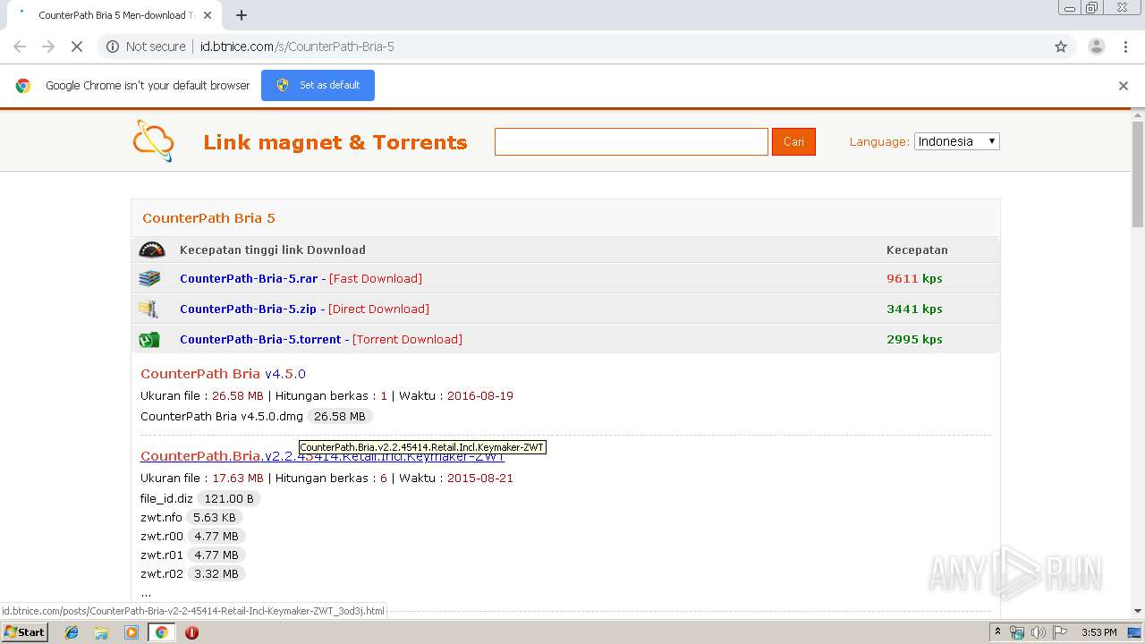Click the action center flag tray icon
This screenshot has width=1145, height=644.
pos(1060,632)
